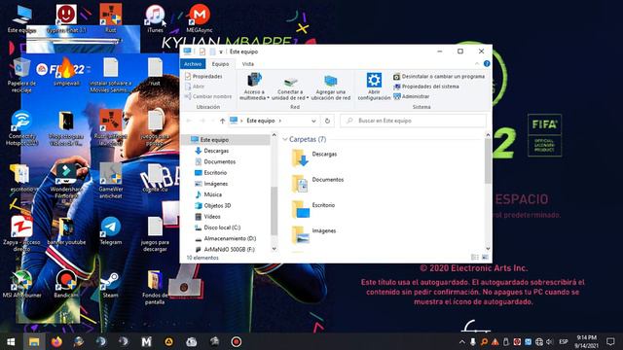Switch to the Archivo tab
This screenshot has height=350, width=623.
(193, 64)
